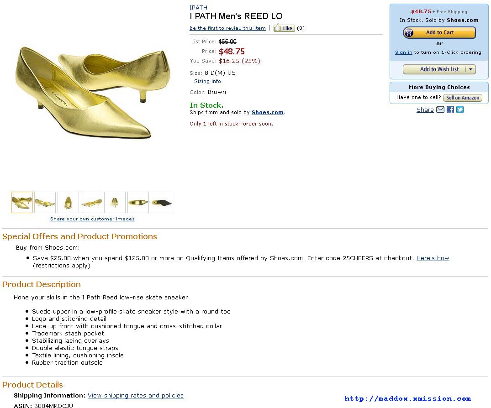This screenshot has width=491, height=408.
Task: Open the Sizing info link
Action: [x=207, y=81]
